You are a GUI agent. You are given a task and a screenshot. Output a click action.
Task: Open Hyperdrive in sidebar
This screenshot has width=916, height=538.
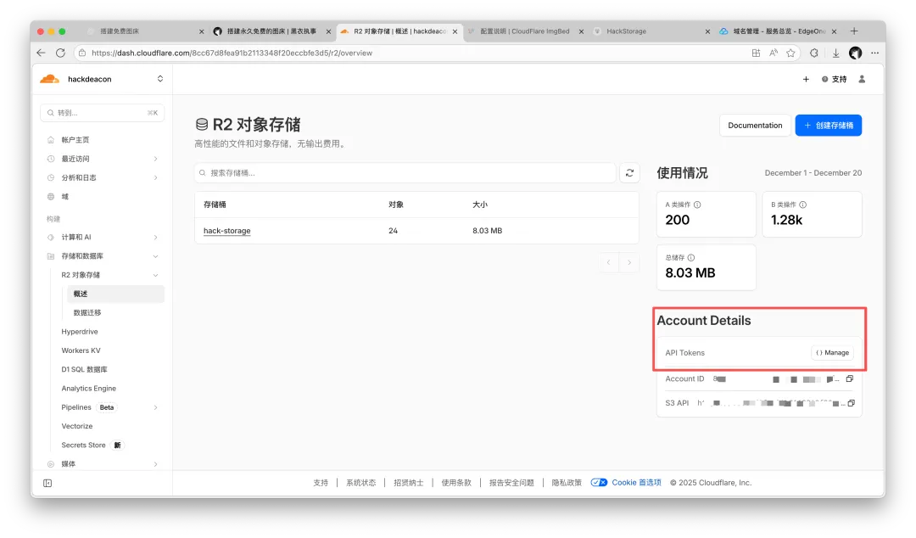[x=80, y=332]
